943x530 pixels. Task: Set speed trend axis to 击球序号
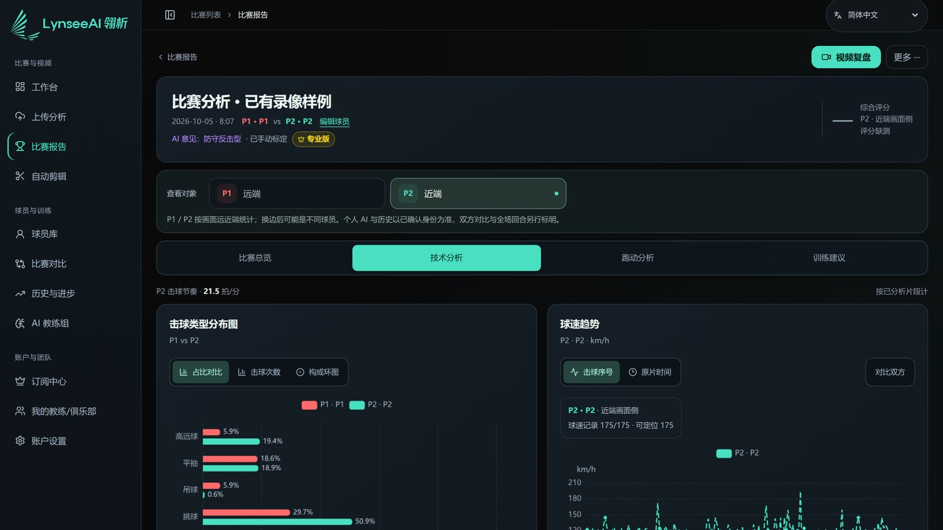click(591, 372)
